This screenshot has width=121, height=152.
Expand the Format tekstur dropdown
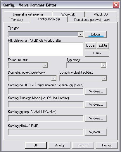pyautogui.click(x=45, y=65)
